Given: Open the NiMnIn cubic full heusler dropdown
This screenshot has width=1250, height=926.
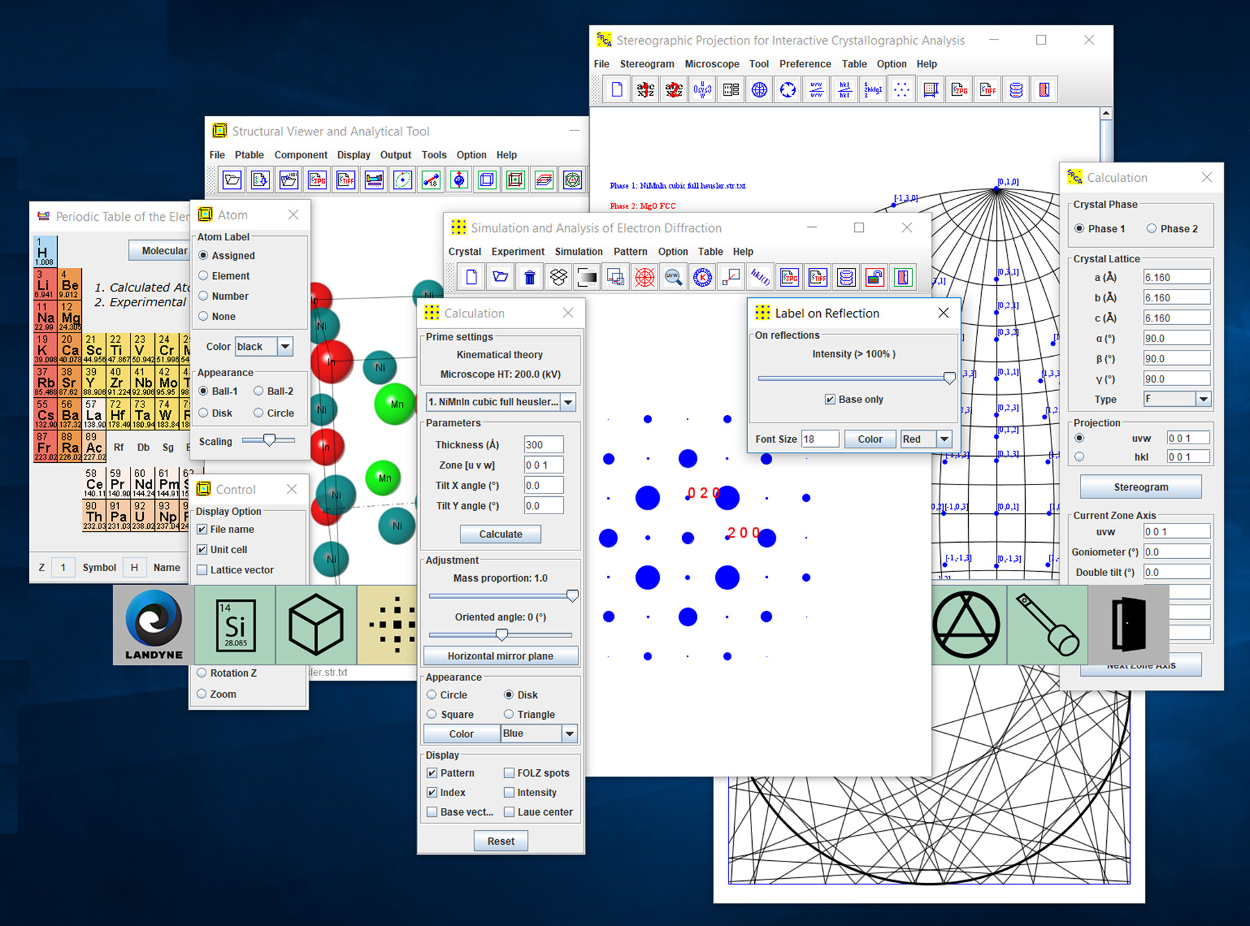Looking at the screenshot, I should click(x=568, y=402).
